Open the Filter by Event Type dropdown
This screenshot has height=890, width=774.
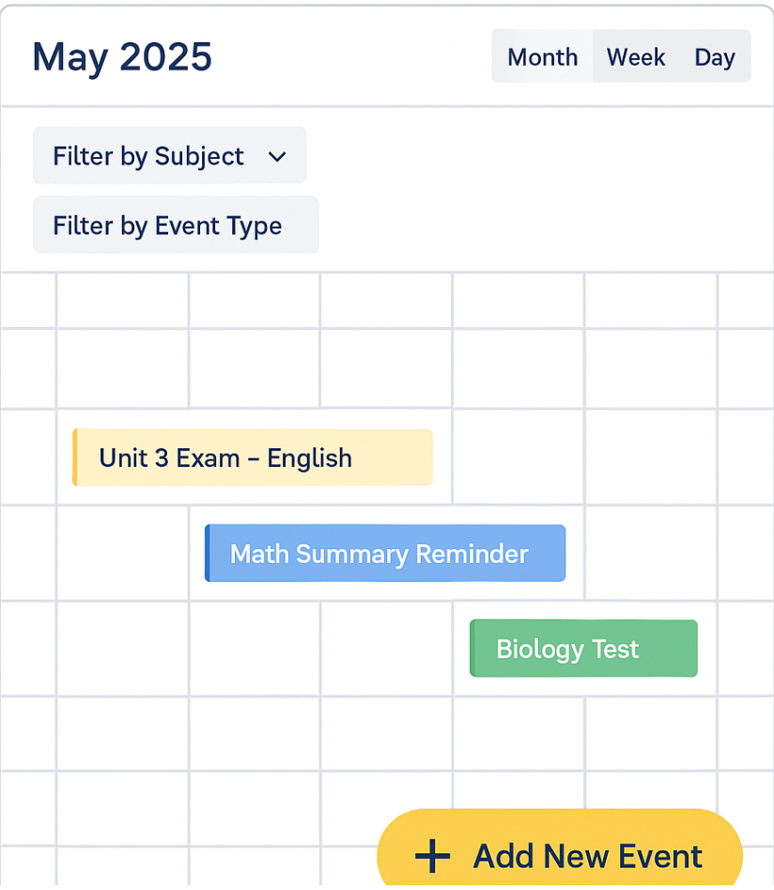pos(176,226)
